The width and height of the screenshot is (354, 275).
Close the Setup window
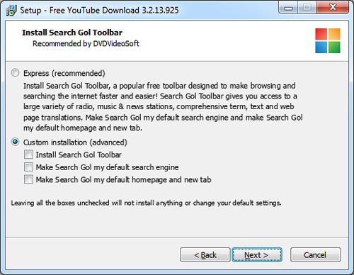(x=333, y=8)
